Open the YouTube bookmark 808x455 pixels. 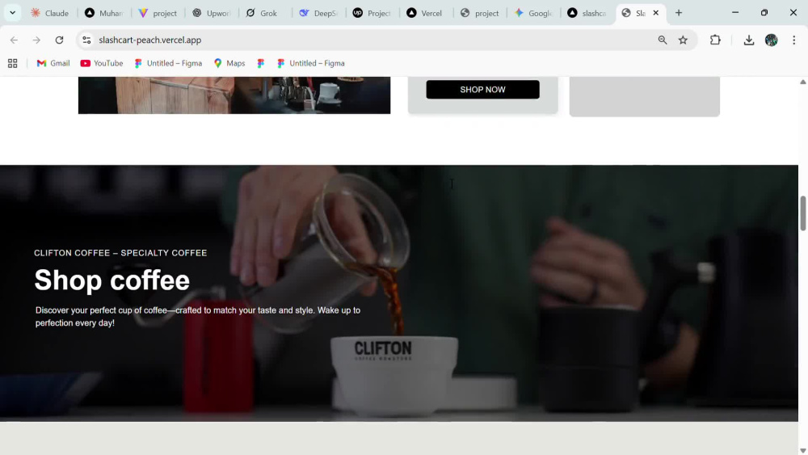coord(102,63)
